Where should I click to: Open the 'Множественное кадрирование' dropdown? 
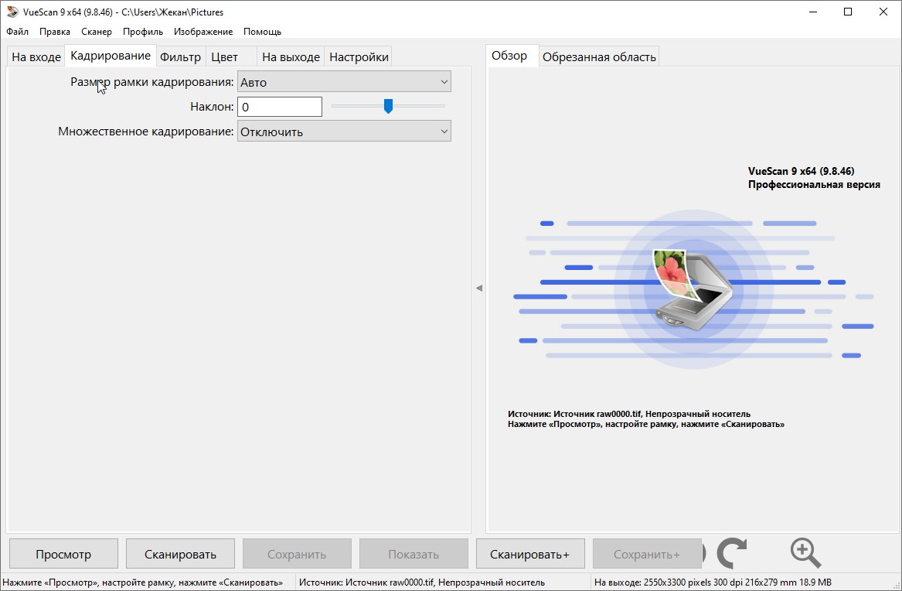point(344,132)
